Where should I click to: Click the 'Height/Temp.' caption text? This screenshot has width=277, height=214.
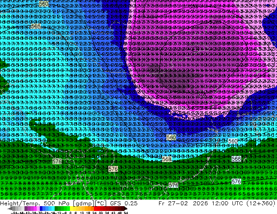click(21, 204)
